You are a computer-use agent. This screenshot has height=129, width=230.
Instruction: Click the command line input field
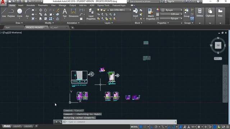120,122
